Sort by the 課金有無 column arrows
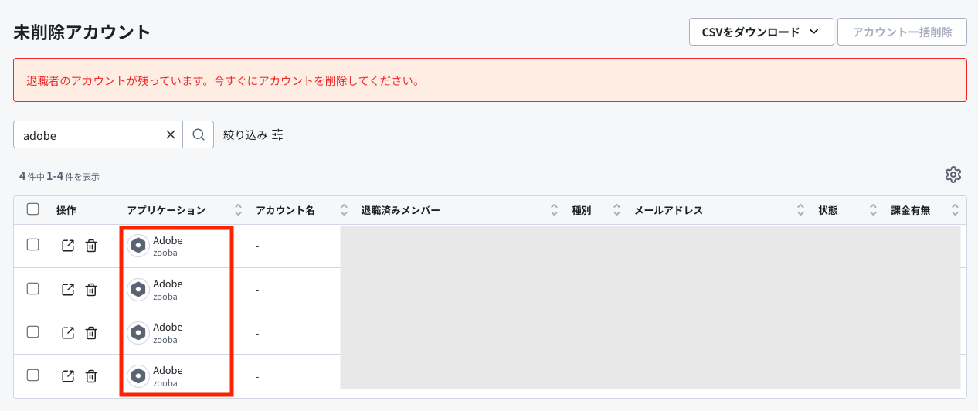The image size is (978, 411). coord(955,210)
